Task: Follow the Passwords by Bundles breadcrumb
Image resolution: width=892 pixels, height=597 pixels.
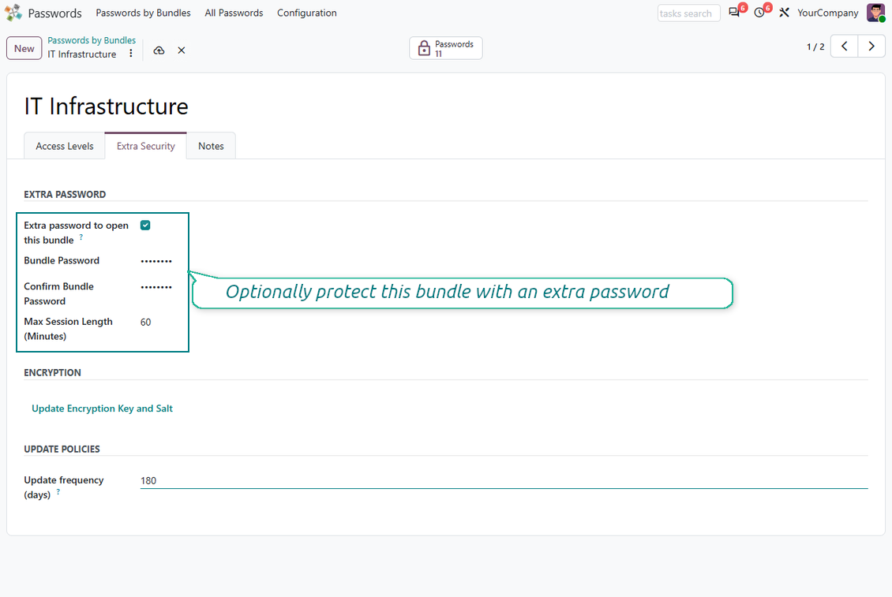Action: pyautogui.click(x=92, y=40)
